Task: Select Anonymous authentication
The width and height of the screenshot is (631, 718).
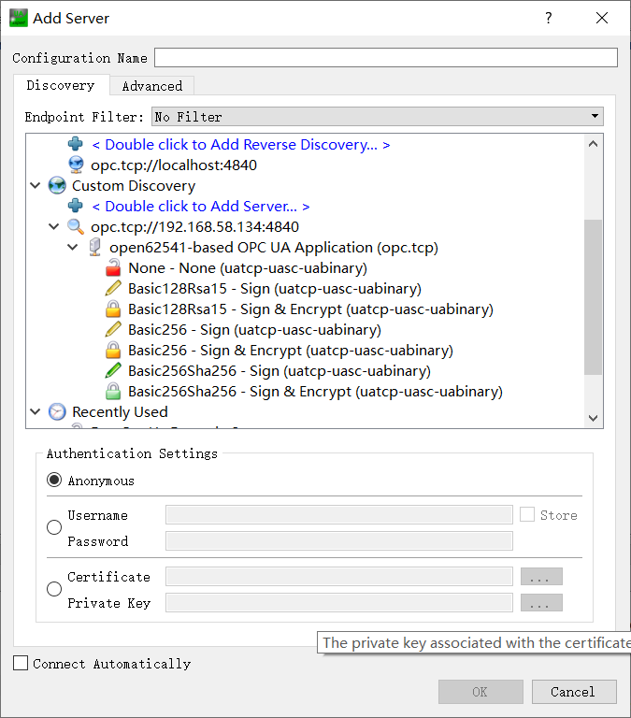Action: (54, 480)
